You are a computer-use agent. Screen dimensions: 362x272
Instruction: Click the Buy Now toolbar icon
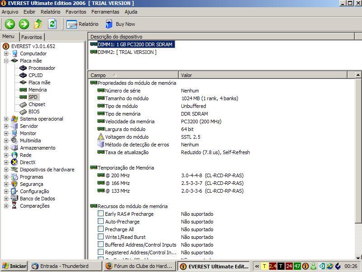109,24
